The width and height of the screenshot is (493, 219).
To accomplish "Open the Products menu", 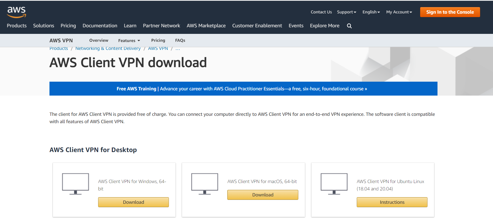I will pyautogui.click(x=17, y=26).
